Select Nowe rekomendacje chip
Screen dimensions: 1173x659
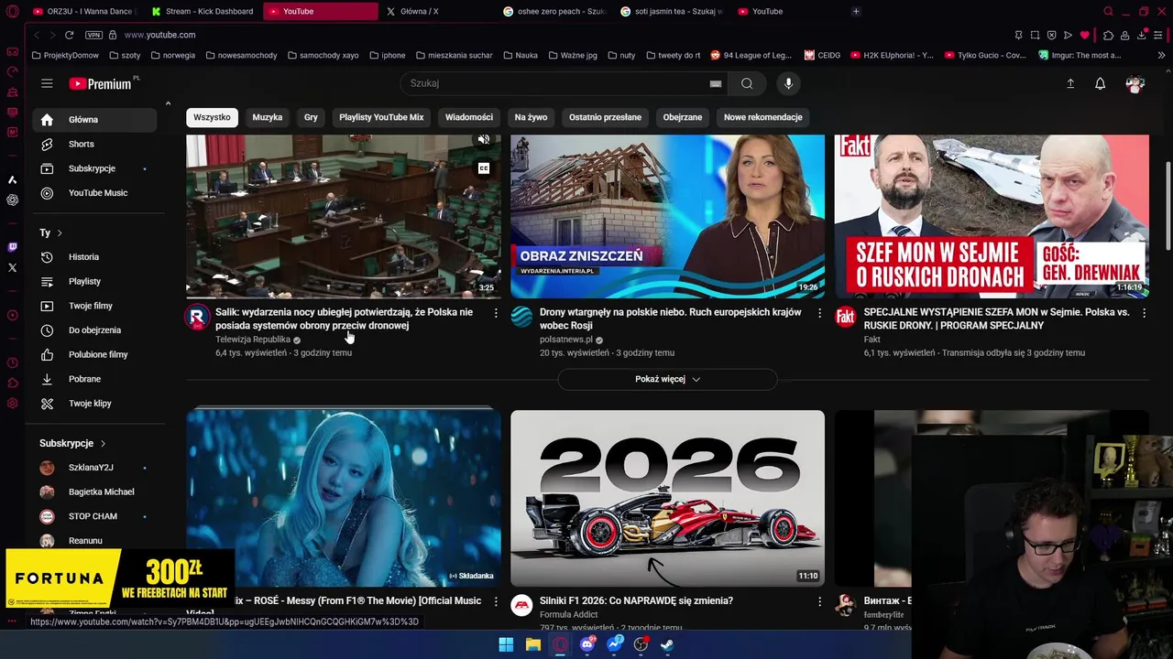pos(762,117)
